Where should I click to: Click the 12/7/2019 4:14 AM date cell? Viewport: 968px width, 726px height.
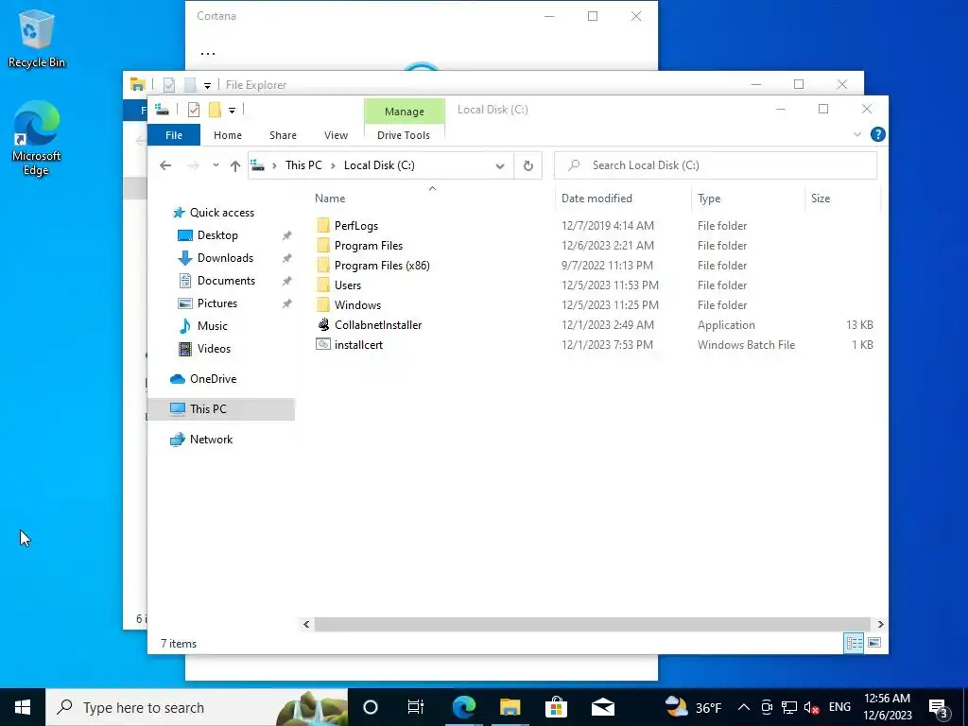point(608,226)
